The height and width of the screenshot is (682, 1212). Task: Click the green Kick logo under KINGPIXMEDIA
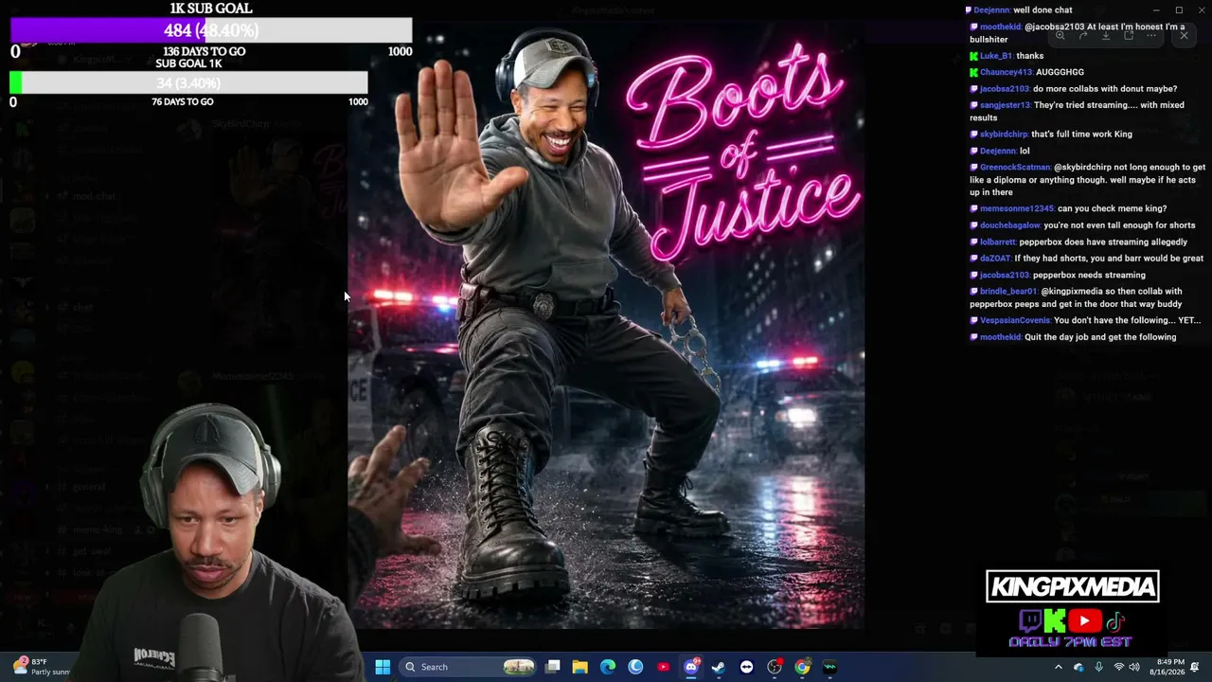(1055, 621)
